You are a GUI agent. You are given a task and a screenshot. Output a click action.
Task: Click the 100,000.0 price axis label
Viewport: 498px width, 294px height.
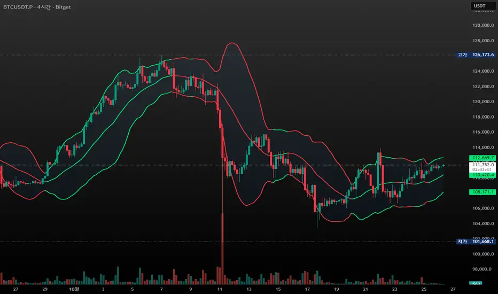[483, 254]
